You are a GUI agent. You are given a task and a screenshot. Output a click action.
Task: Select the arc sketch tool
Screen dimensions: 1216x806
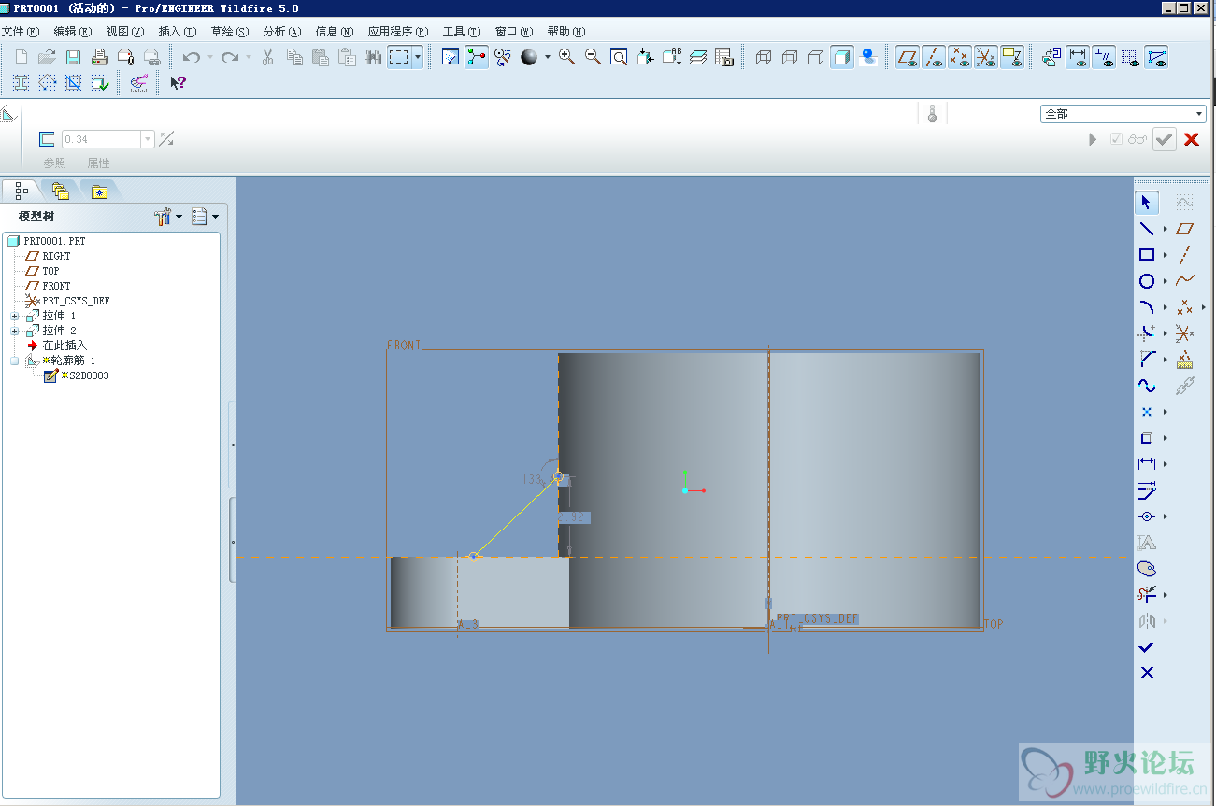pos(1147,307)
